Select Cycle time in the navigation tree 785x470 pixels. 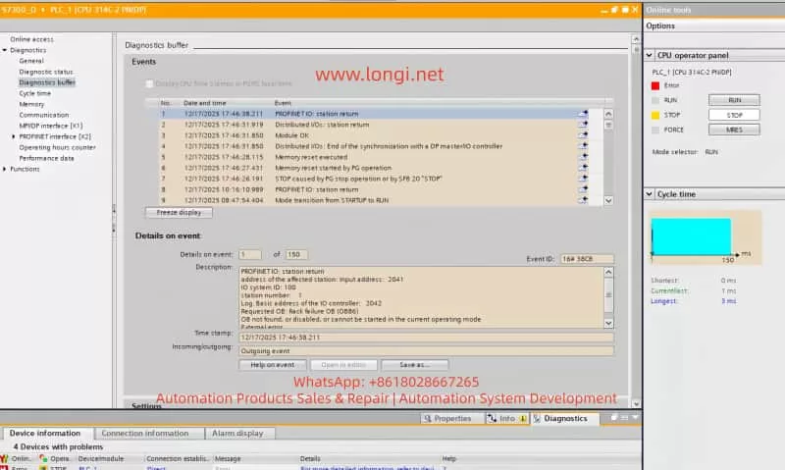pos(34,93)
